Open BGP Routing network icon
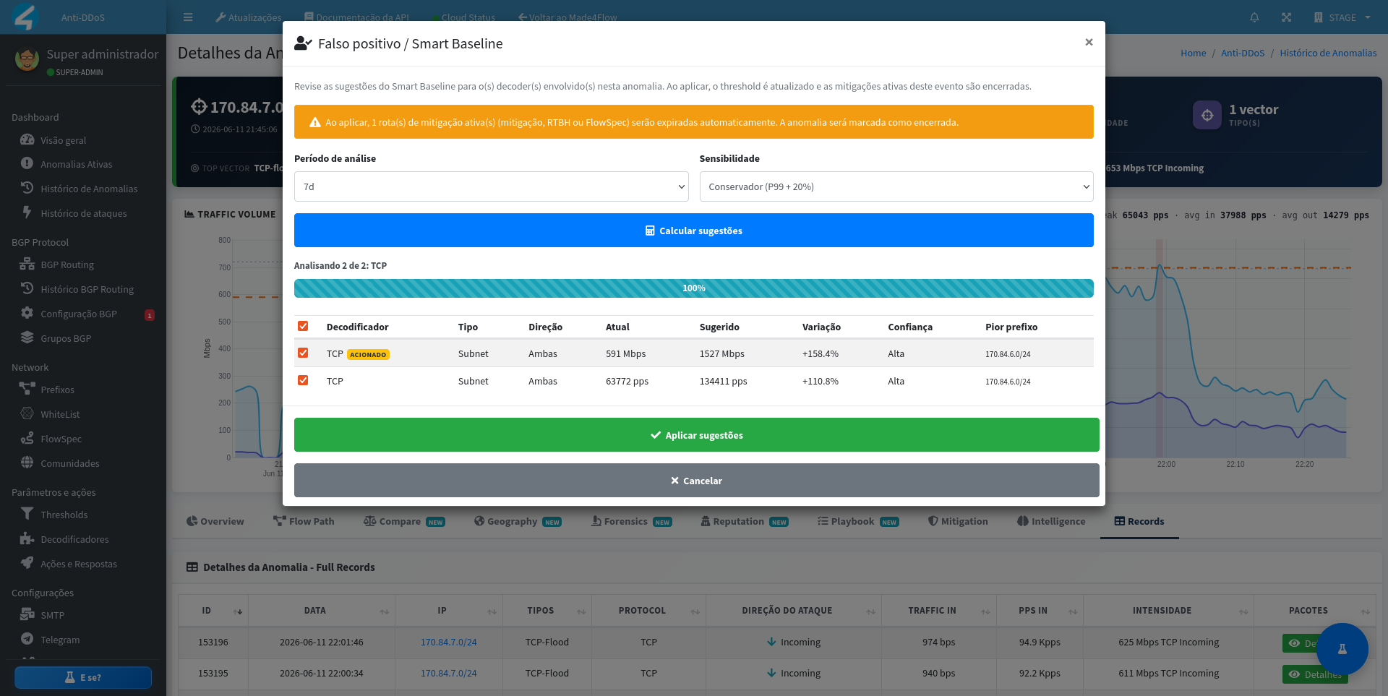This screenshot has height=696, width=1388. point(27,264)
